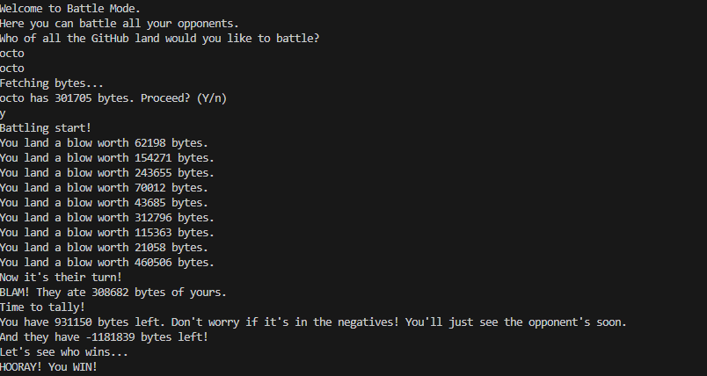Image resolution: width=707 pixels, height=376 pixels.
Task: Click the blow worth 312796 bytes line
Action: (107, 218)
